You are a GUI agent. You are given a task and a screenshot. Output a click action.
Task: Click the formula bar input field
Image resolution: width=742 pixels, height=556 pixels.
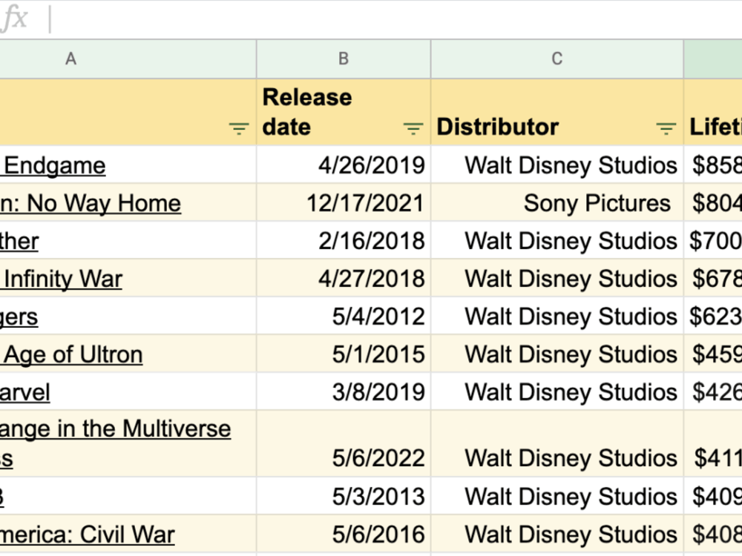pyautogui.click(x=395, y=19)
